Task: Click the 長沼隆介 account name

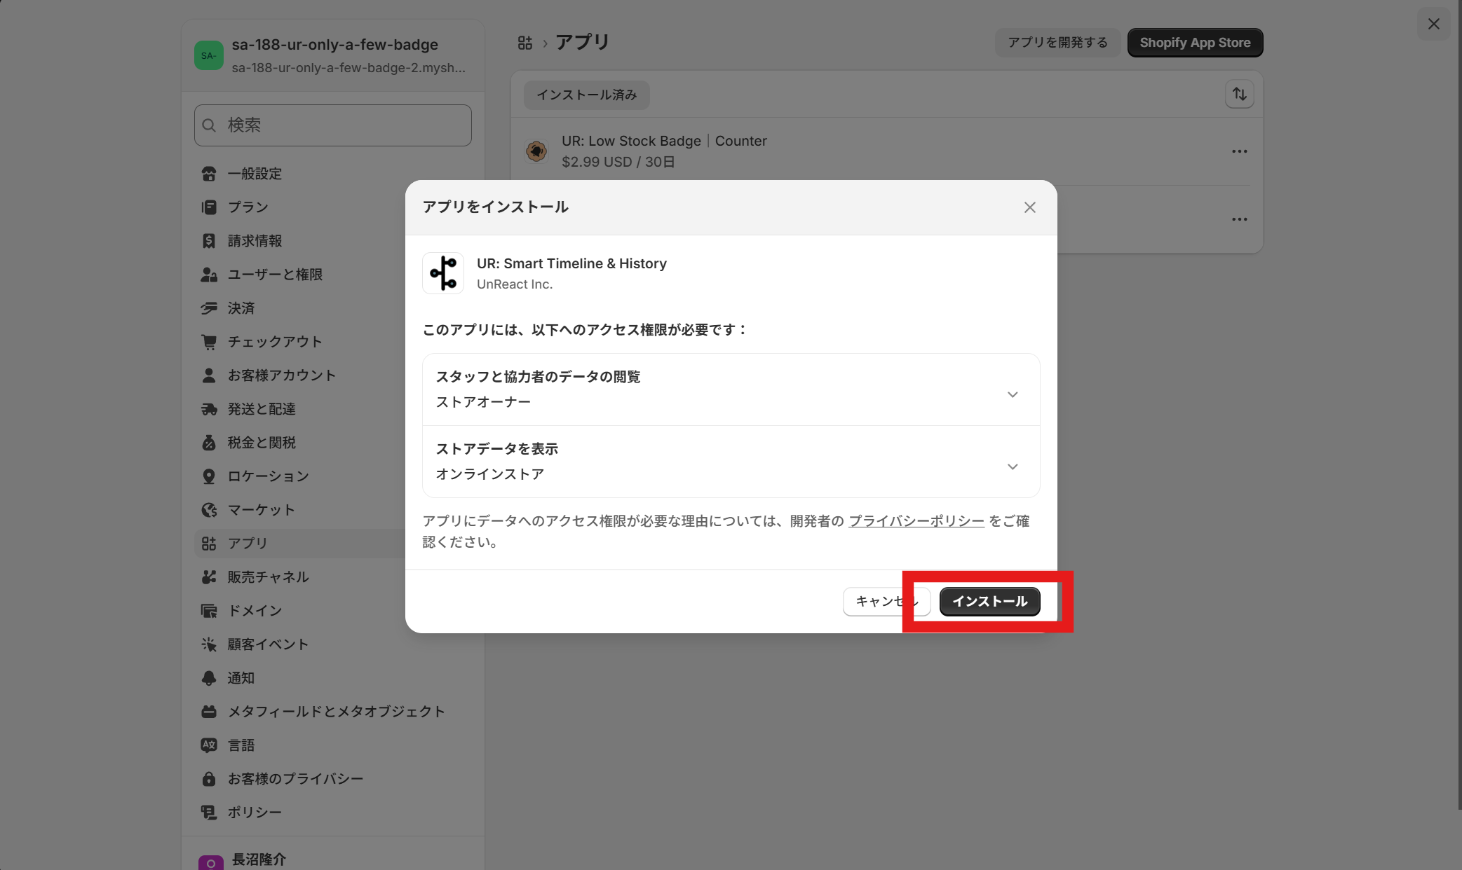Action: (259, 859)
